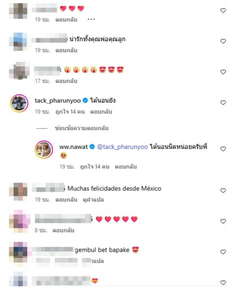Show translation of the México comment
The image size is (227, 289).
(93, 200)
